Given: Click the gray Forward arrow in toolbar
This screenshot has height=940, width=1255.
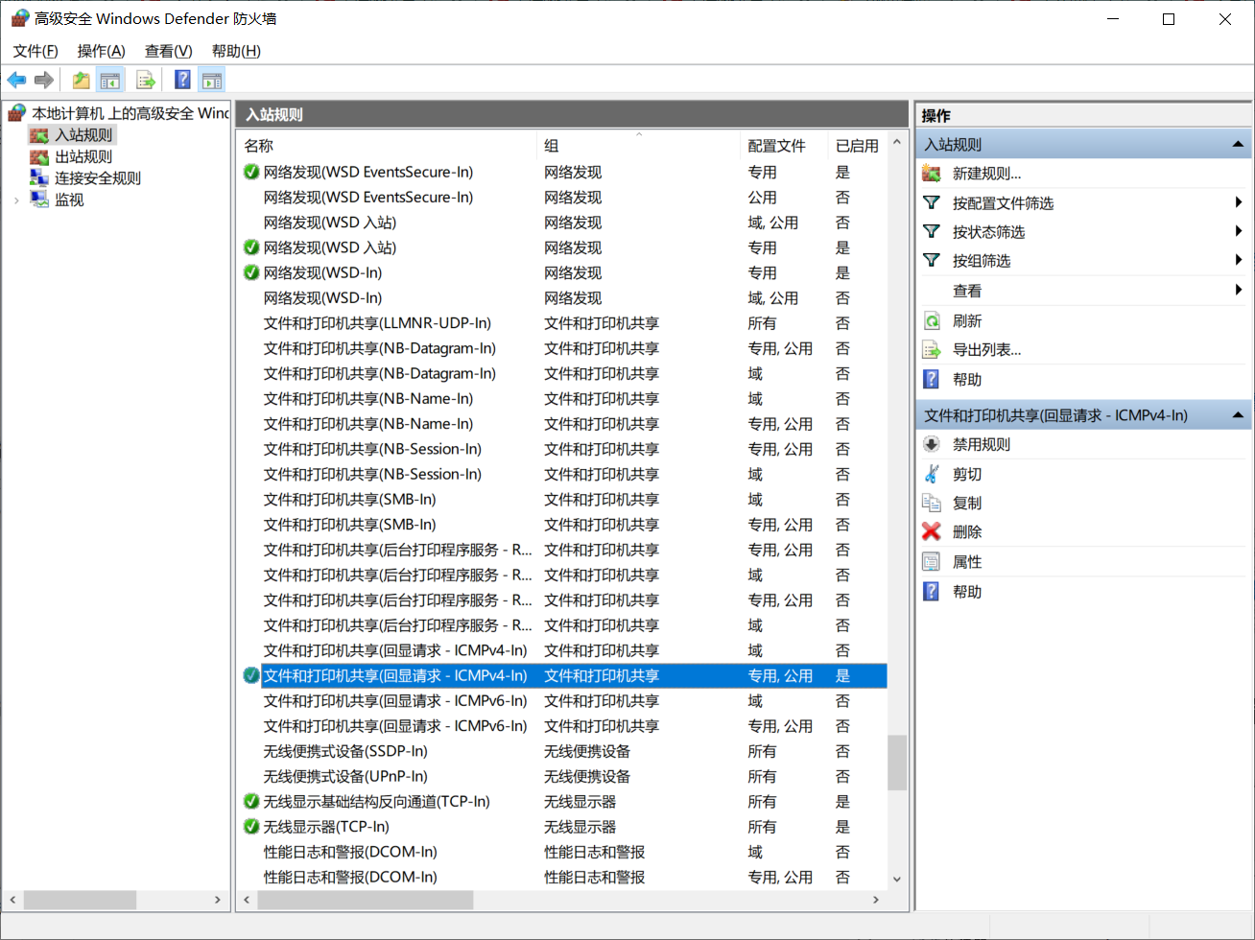Looking at the screenshot, I should coord(43,81).
